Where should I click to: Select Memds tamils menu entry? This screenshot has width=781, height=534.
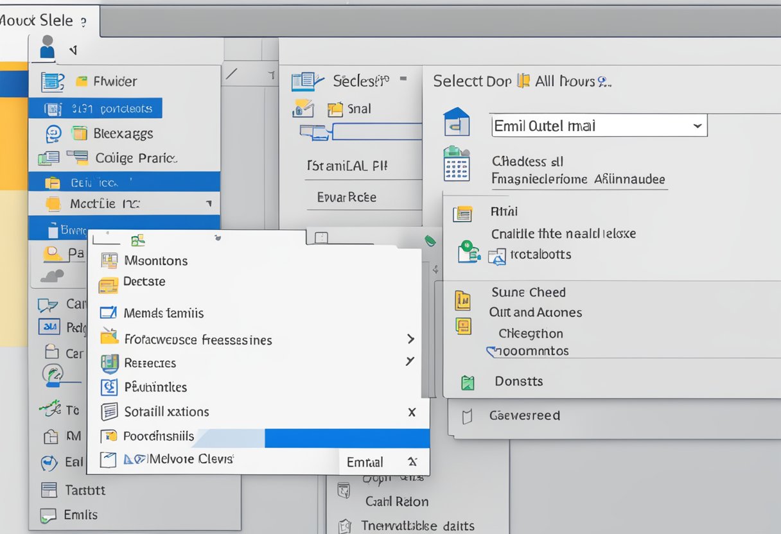163,313
